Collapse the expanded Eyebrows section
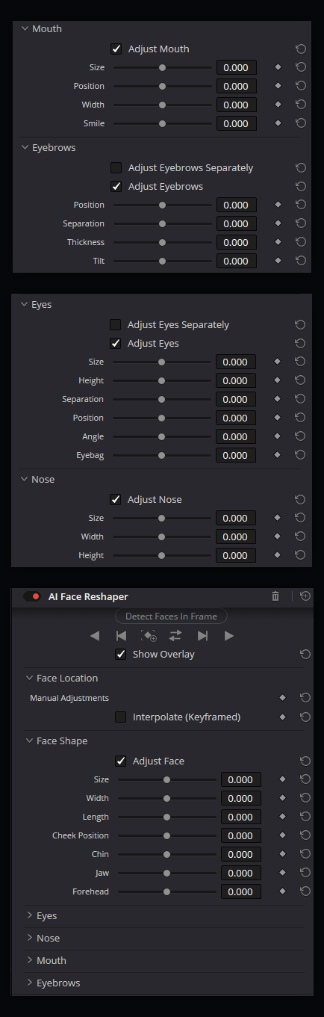This screenshot has height=1017, width=324. coord(25,147)
